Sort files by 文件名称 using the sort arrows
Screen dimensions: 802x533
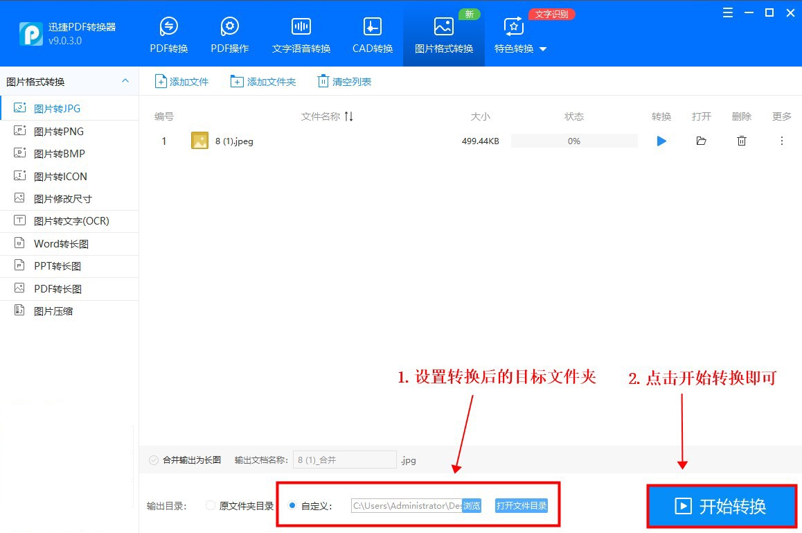click(348, 116)
